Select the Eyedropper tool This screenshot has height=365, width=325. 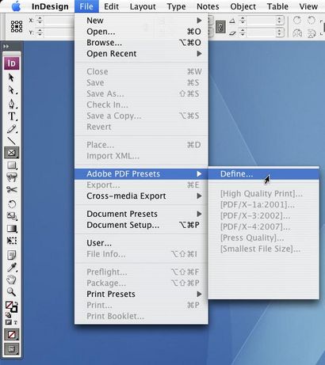[11, 267]
